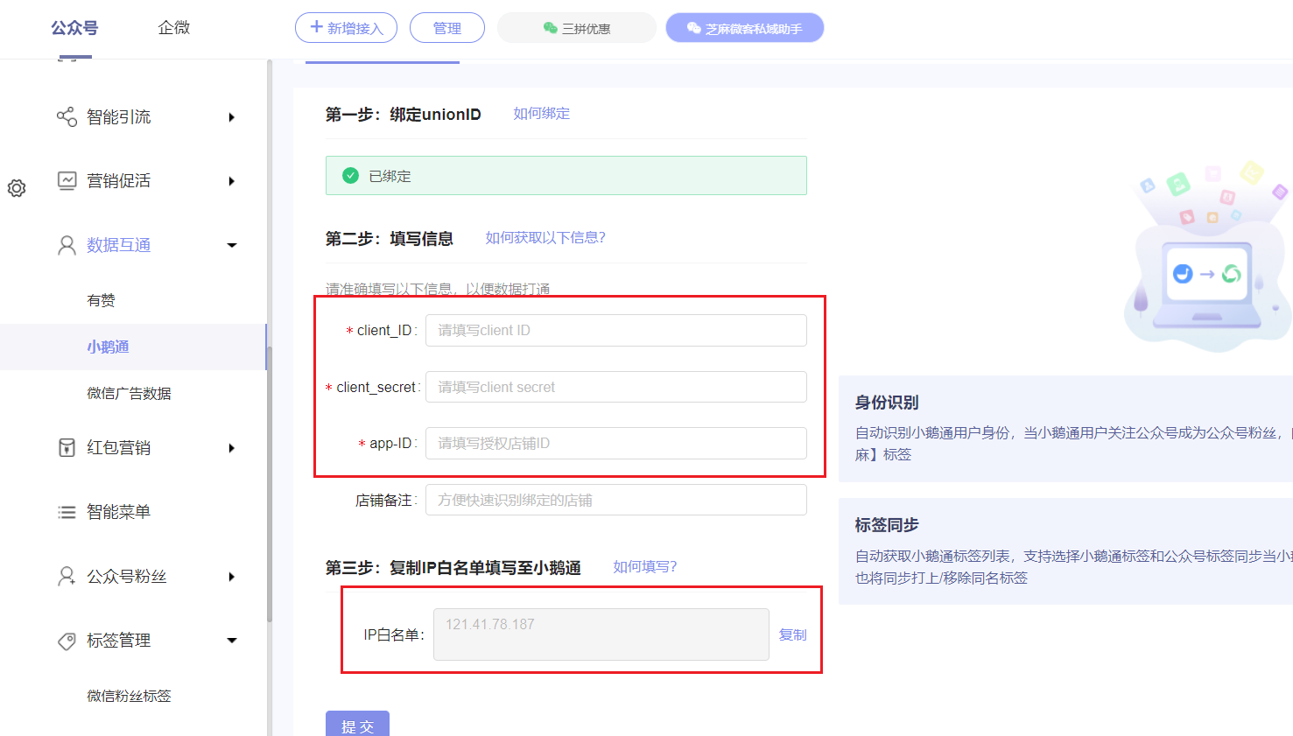Collapse the 标签管理 menu arrow
The image size is (1293, 736).
pyautogui.click(x=232, y=641)
